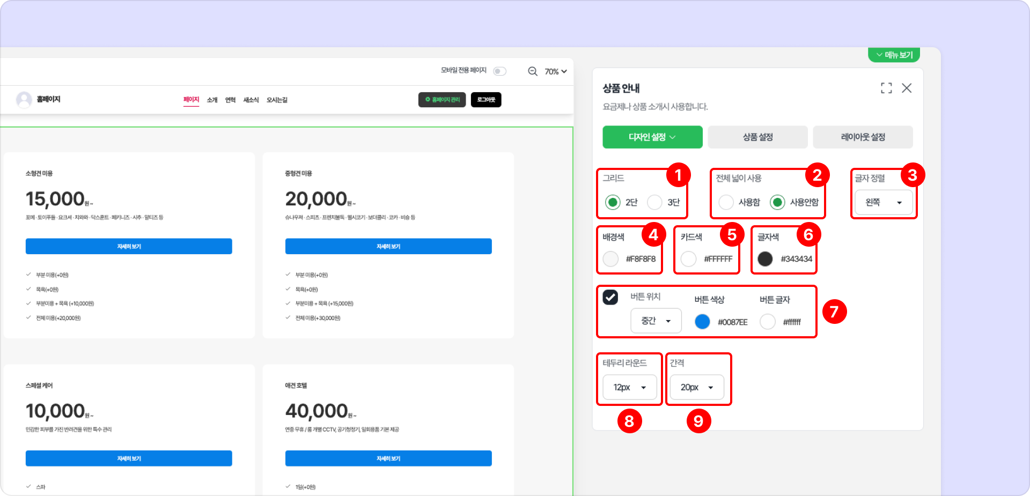The width and height of the screenshot is (1030, 496).
Task: Open the 새소식 nav menu item
Action: [x=251, y=100]
